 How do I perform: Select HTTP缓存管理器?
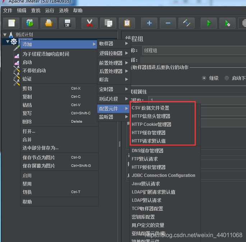pos(165,133)
